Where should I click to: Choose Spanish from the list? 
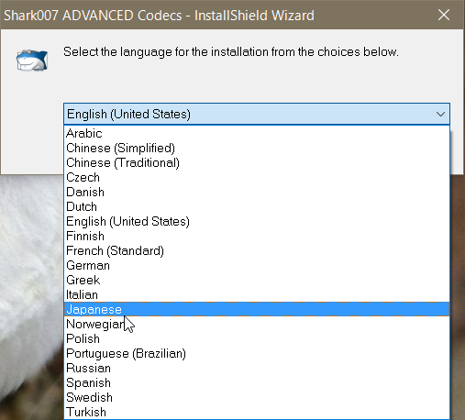pyautogui.click(x=257, y=382)
